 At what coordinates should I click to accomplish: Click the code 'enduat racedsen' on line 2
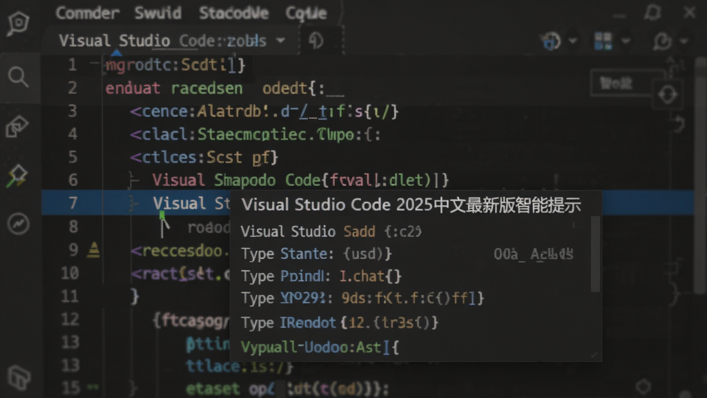(174, 88)
